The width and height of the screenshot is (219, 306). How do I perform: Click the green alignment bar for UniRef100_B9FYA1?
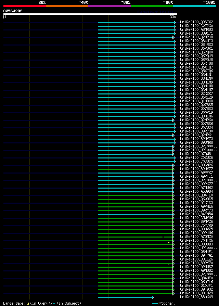(x=136, y=256)
